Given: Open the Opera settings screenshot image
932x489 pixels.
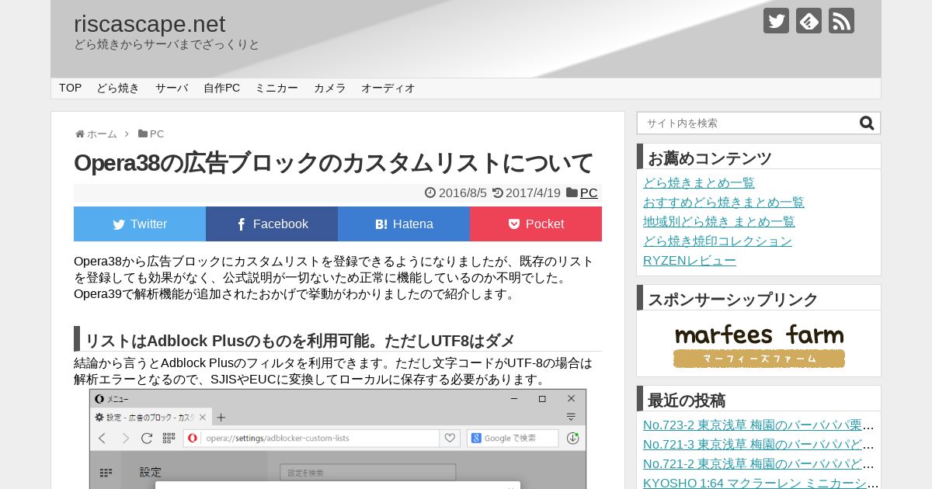Looking at the screenshot, I should [338, 439].
